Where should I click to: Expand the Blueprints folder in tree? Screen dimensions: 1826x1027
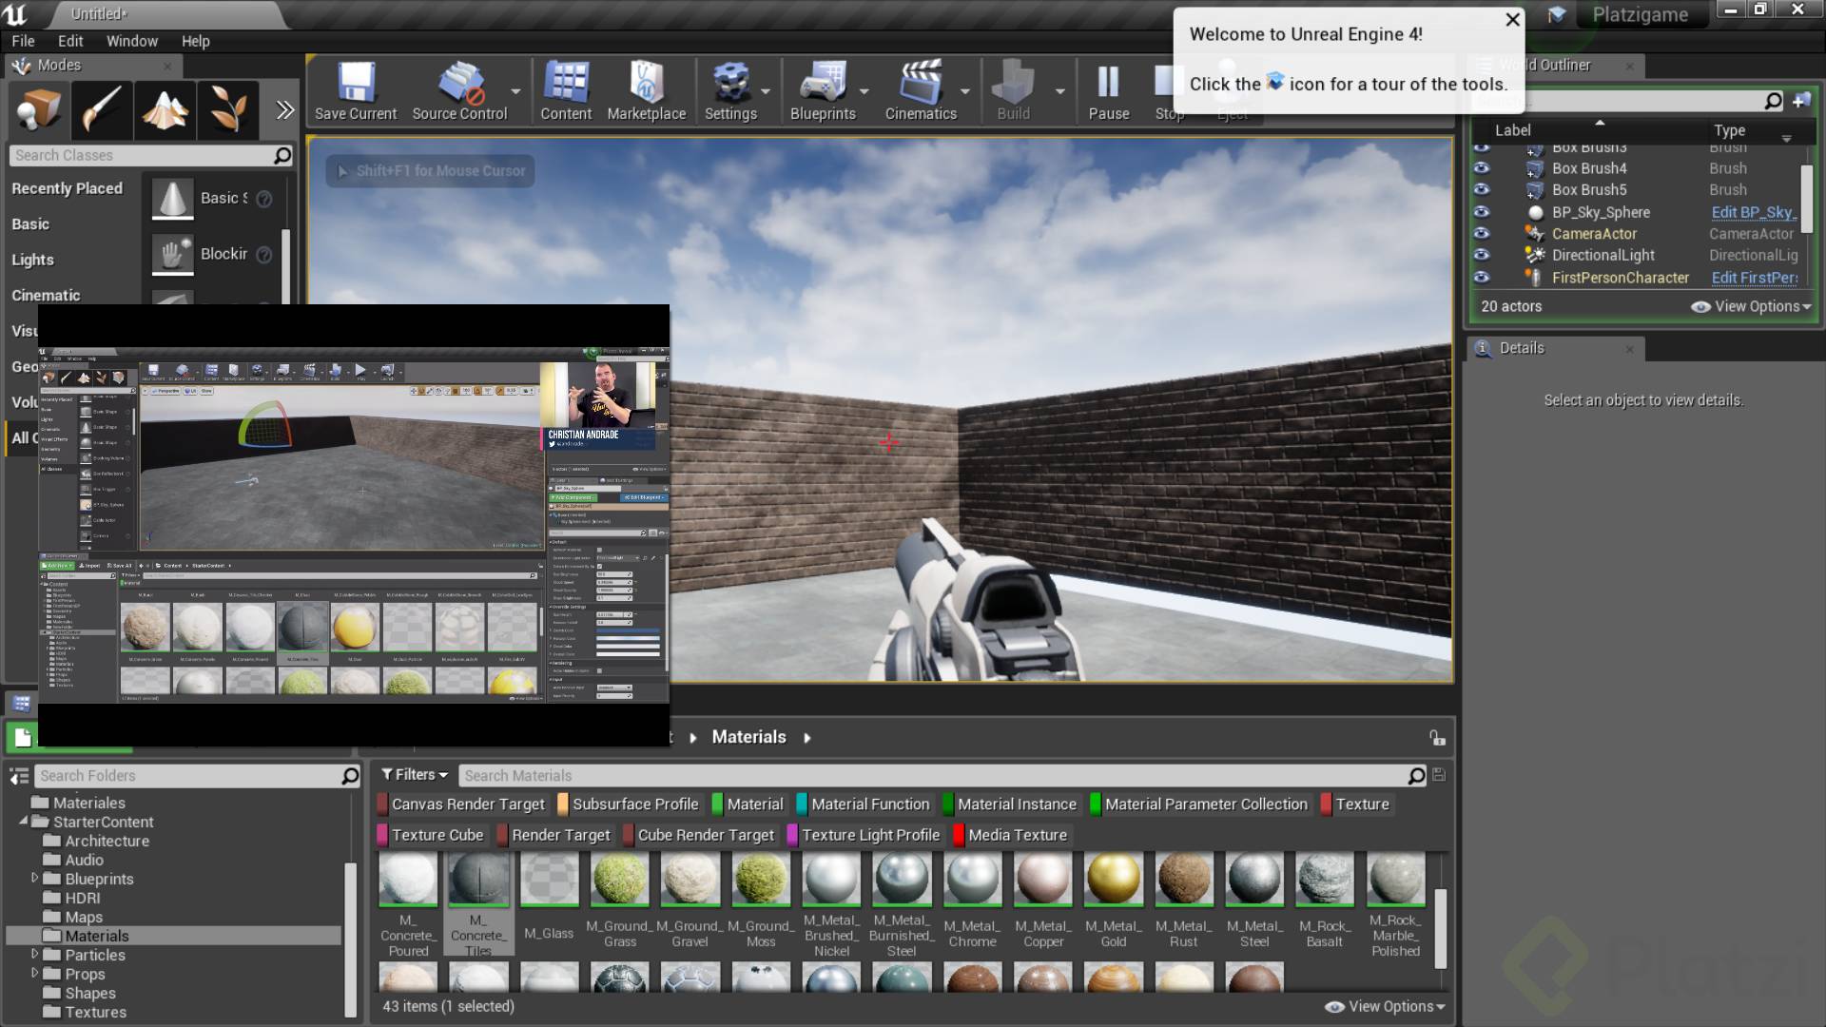pos(35,879)
